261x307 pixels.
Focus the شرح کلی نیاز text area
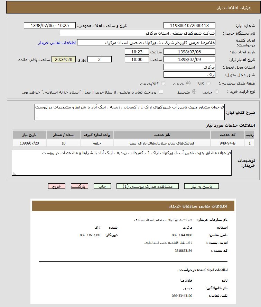pyautogui.click(x=129, y=113)
